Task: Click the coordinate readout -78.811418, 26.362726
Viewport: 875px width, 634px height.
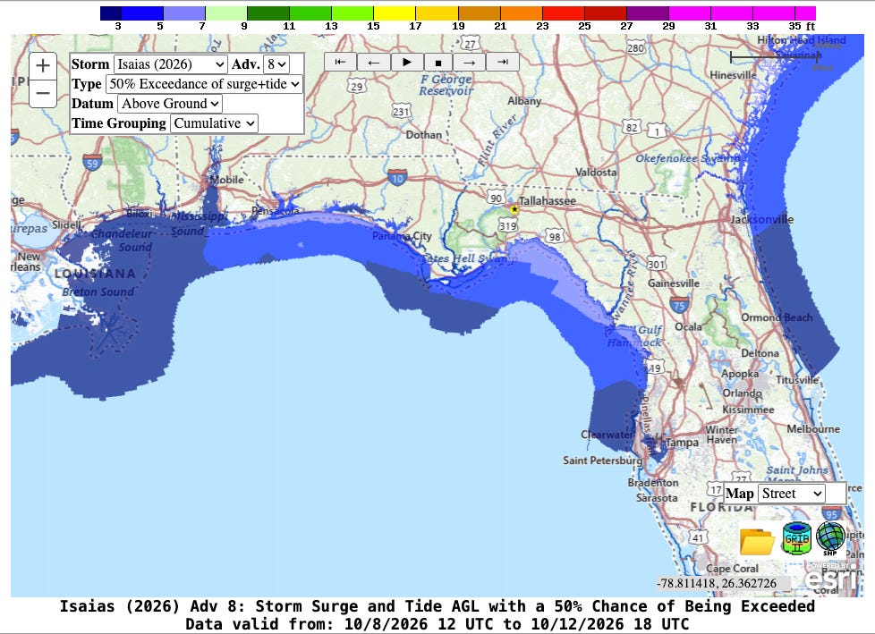Action: (717, 583)
